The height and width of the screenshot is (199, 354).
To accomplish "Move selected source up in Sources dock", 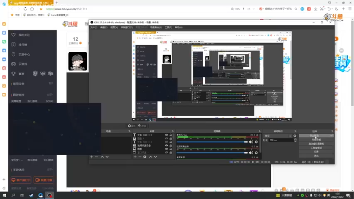I will [150, 157].
